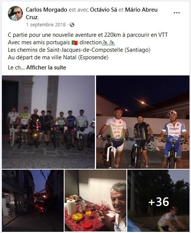Click the second cyclist emoji
The width and height of the screenshot is (191, 233).
coord(112,43)
